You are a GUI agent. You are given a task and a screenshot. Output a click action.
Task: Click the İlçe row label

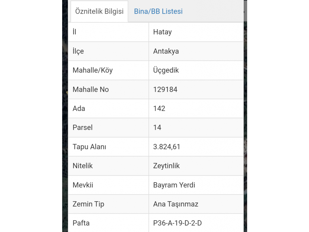(78, 51)
